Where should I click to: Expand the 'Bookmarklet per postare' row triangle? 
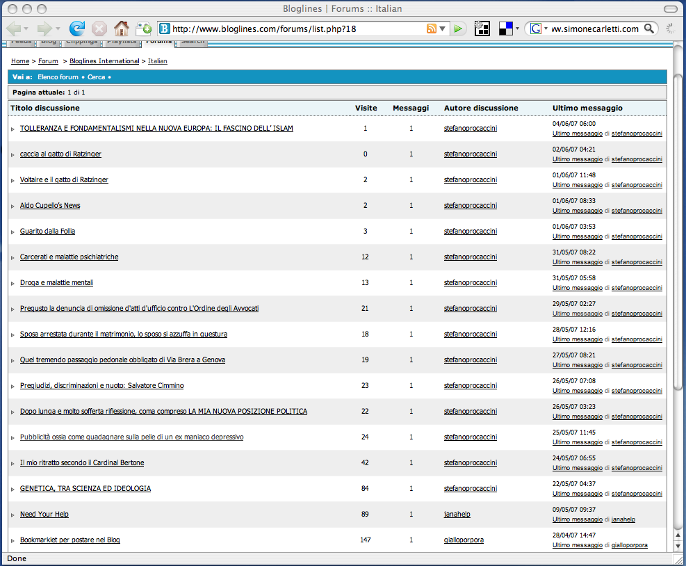tap(13, 541)
